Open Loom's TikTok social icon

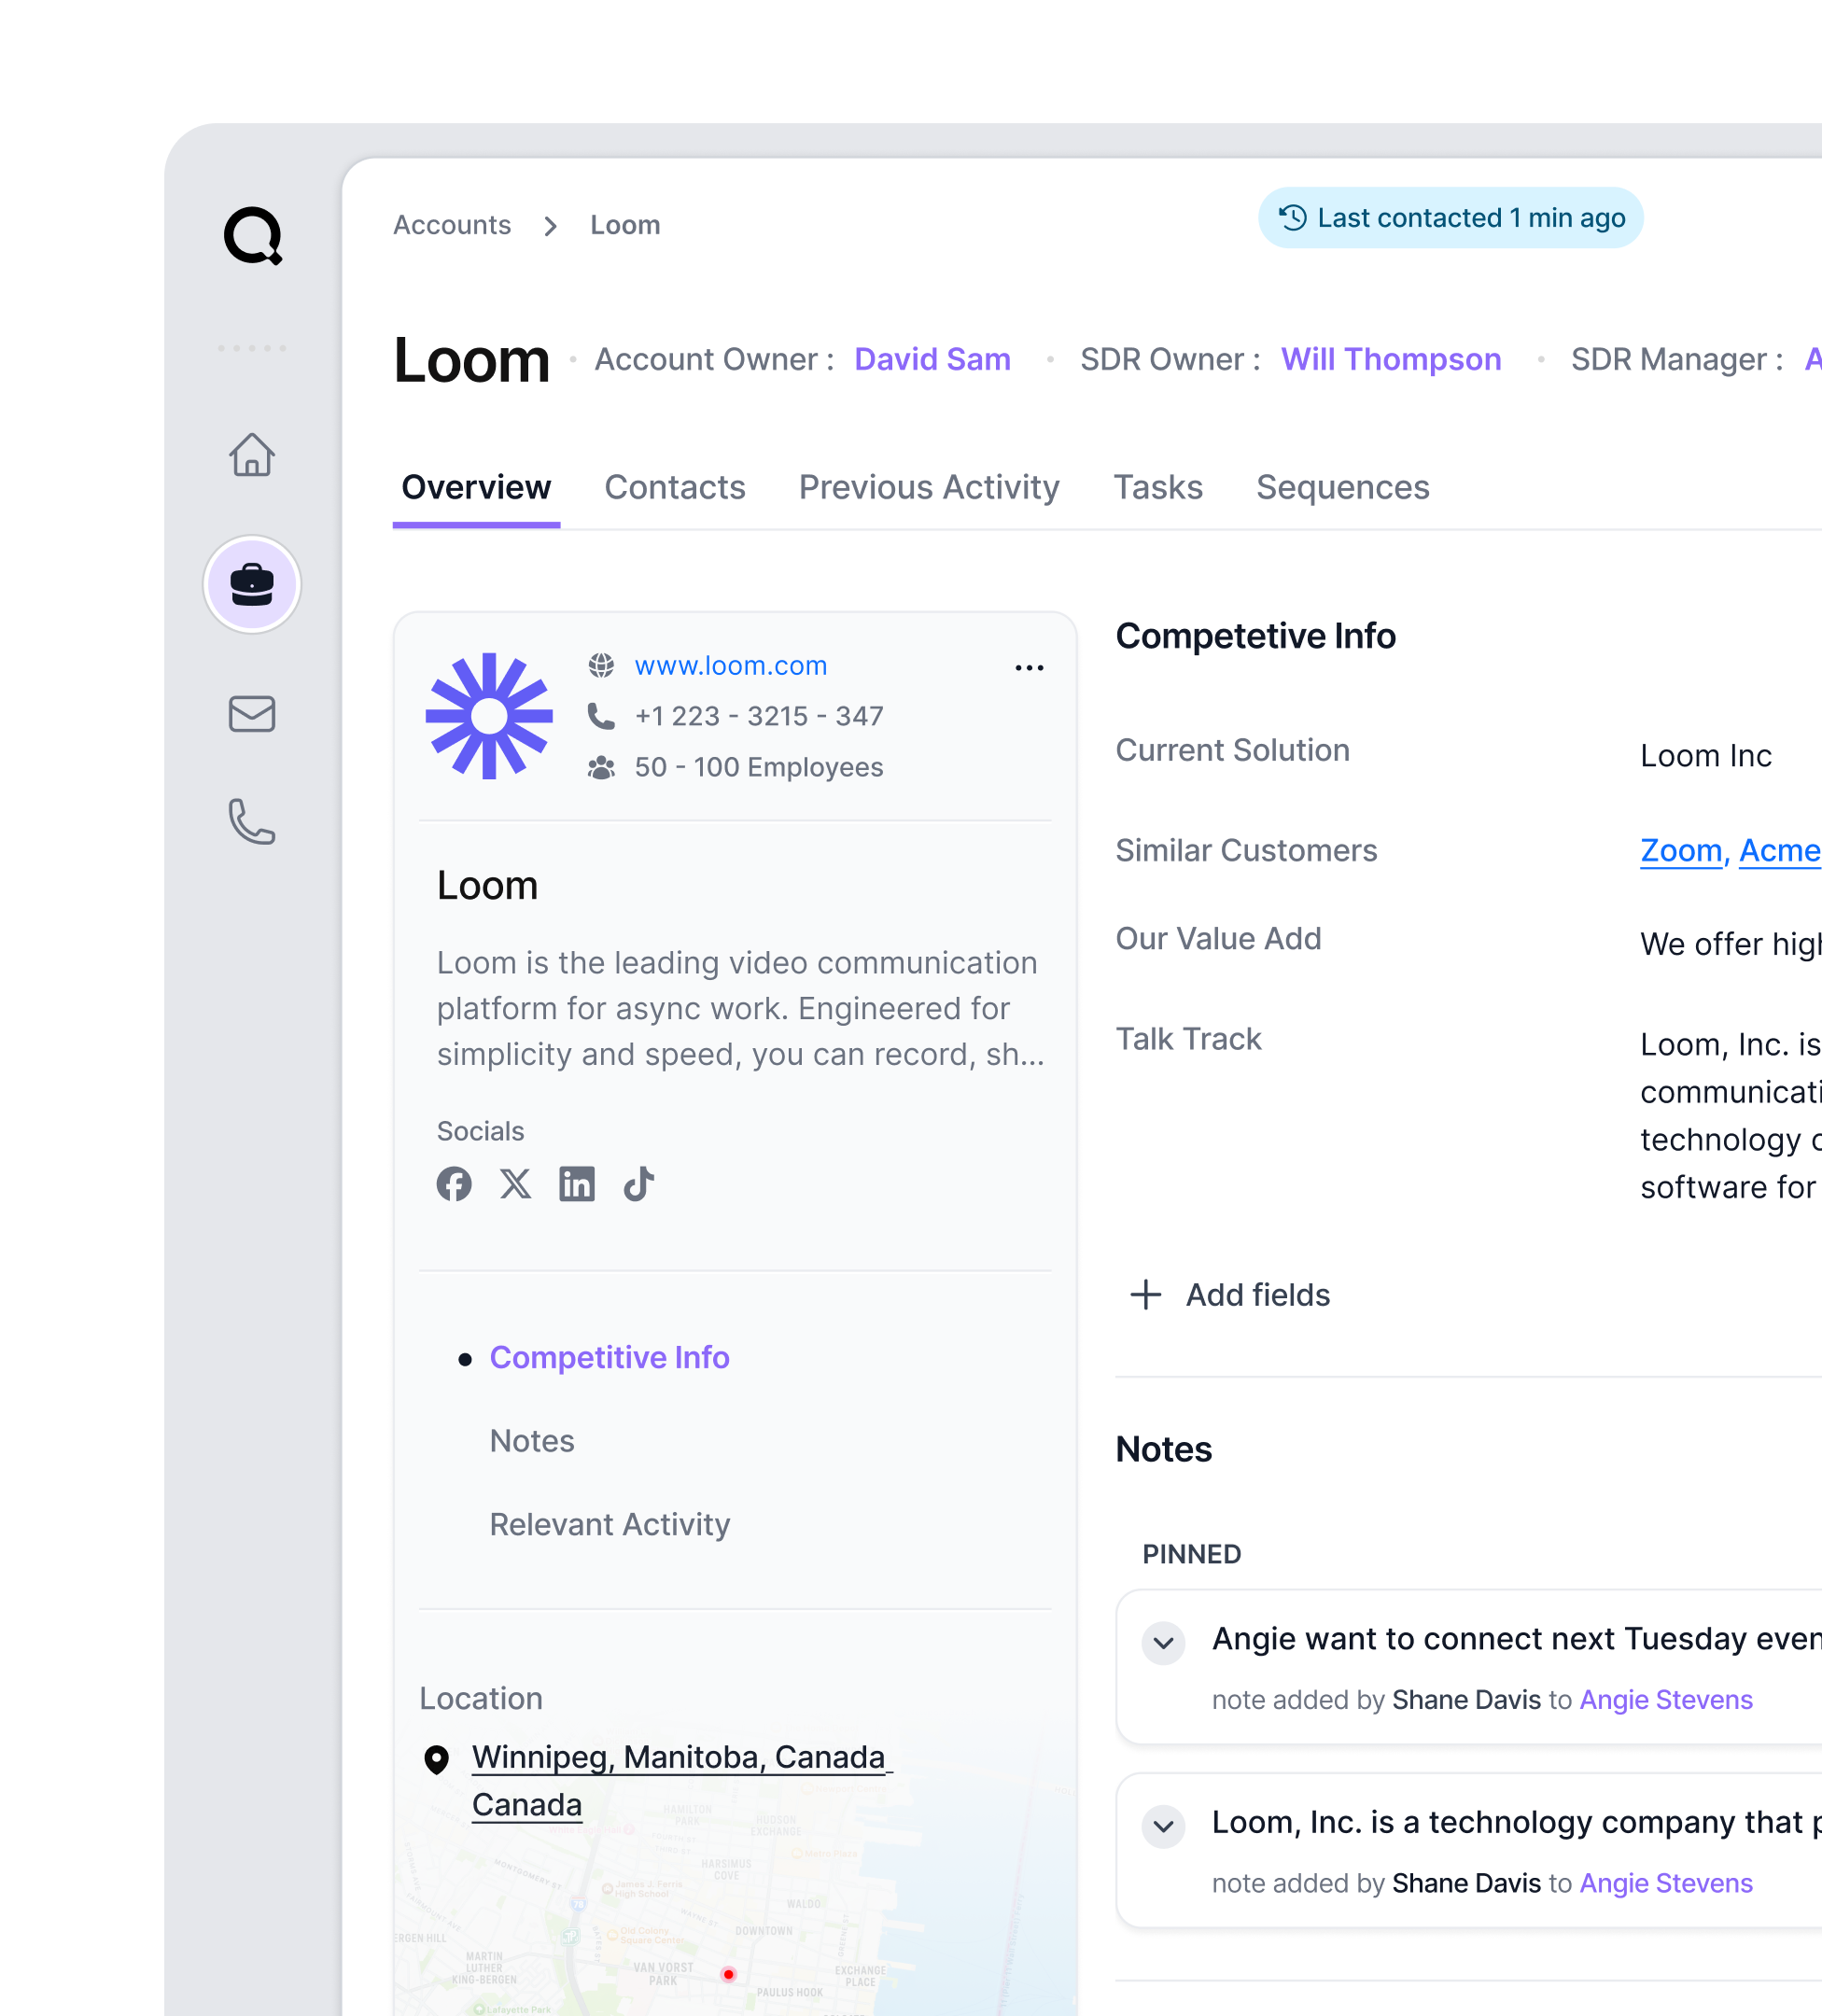coord(638,1184)
